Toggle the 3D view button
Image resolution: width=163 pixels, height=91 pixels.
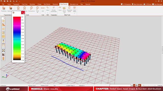click(134, 85)
